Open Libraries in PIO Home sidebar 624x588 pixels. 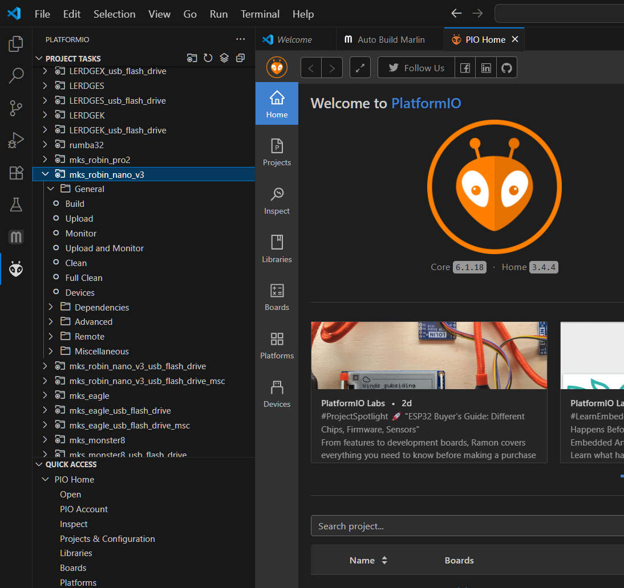[277, 249]
